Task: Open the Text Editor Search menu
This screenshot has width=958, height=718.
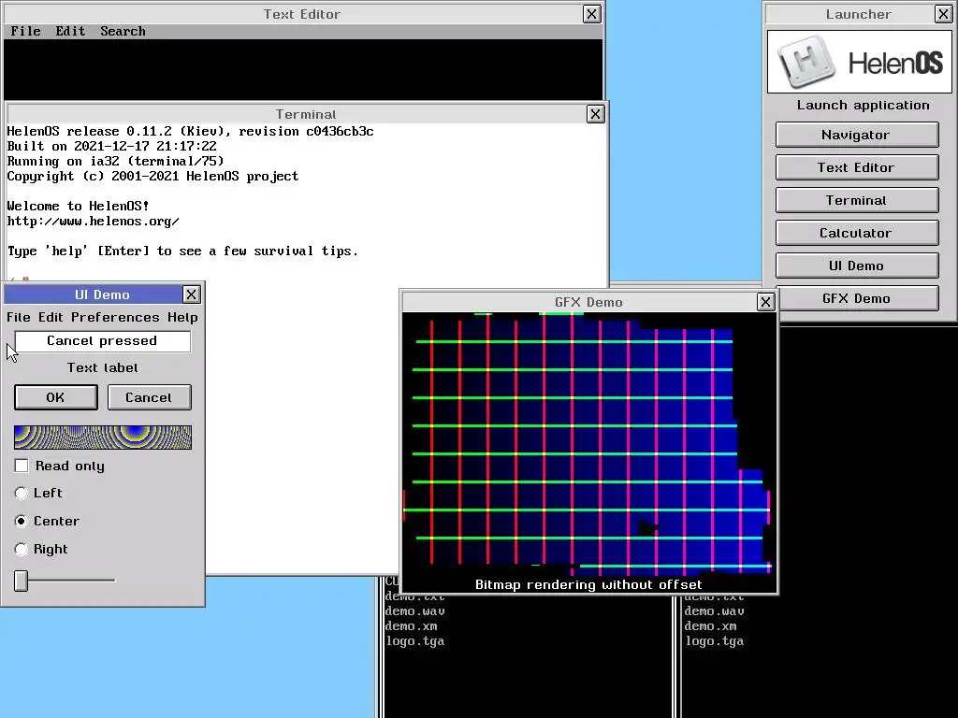Action: point(123,31)
